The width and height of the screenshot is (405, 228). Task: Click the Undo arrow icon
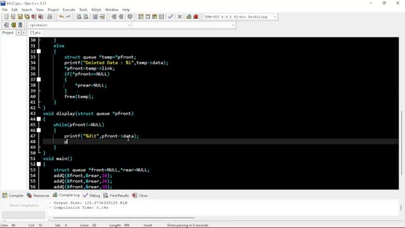(61, 17)
